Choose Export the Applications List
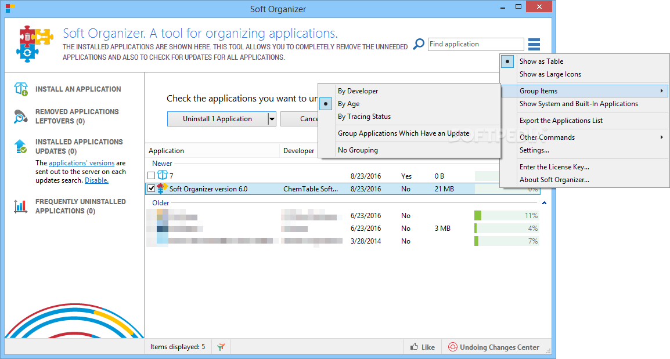This screenshot has height=359, width=670. (x=561, y=121)
